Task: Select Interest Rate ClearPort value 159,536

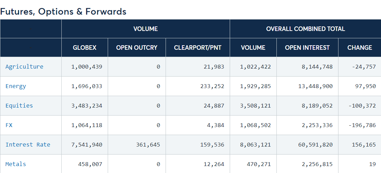Action: [212, 144]
